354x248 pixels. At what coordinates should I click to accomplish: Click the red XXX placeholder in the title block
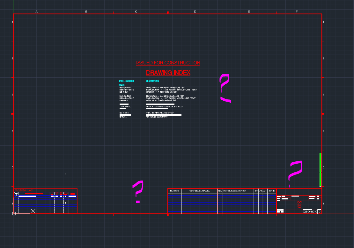tap(299, 202)
